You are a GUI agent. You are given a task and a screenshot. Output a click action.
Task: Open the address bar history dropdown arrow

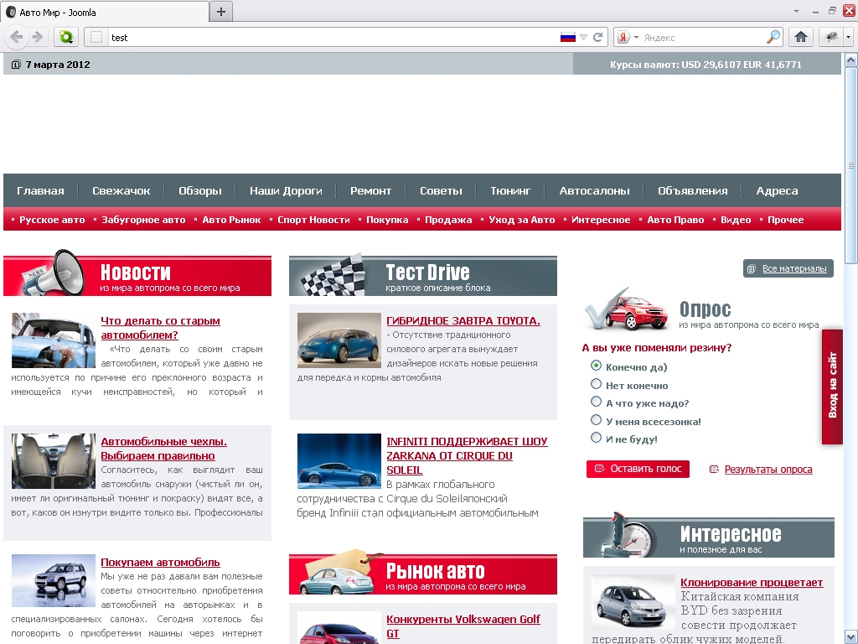click(x=583, y=37)
